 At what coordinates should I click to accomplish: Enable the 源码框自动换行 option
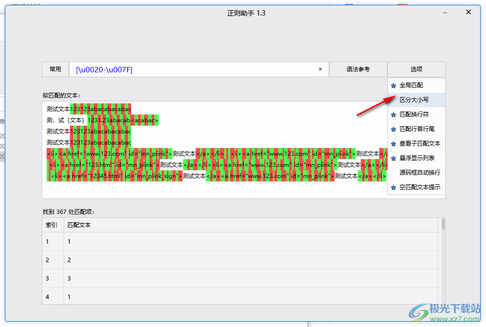pos(417,173)
